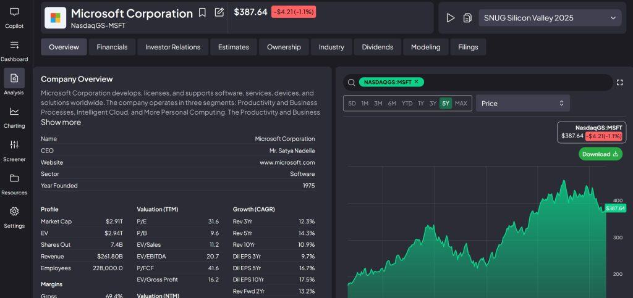Click the Rev 3Yr 12.3% value
The height and width of the screenshot is (298, 633).
[x=307, y=221]
